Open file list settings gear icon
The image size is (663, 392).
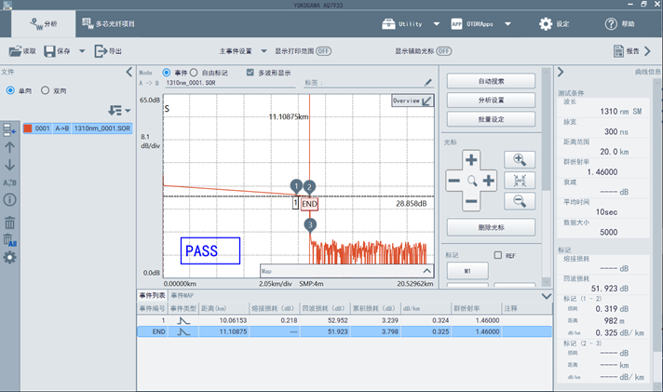(x=9, y=257)
